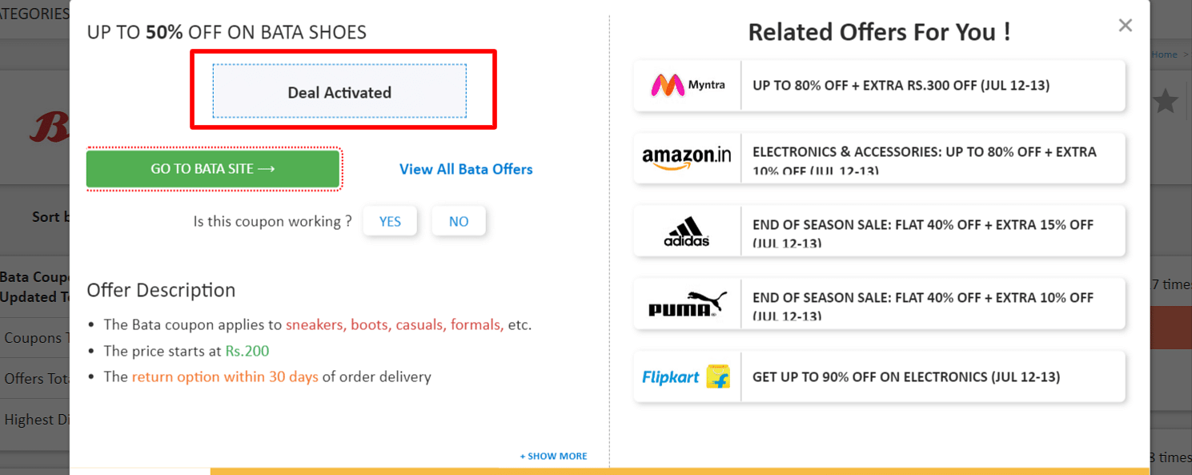Answer YES to coupon working
The width and height of the screenshot is (1192, 475).
coord(390,221)
